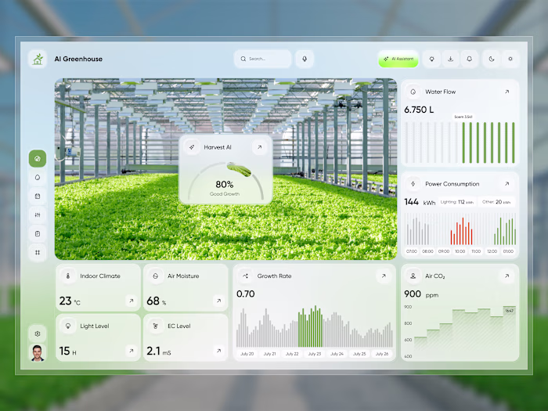This screenshot has width=548, height=411.
Task: Switch to light mode with sun icon
Action: 510,59
